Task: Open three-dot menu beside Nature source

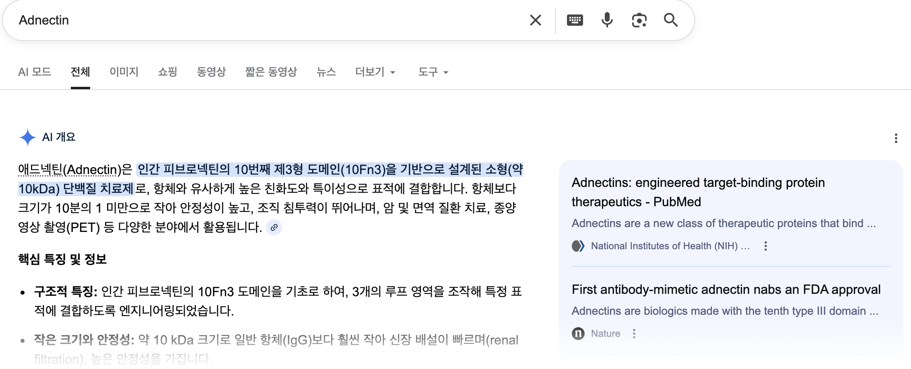Action: click(x=634, y=334)
